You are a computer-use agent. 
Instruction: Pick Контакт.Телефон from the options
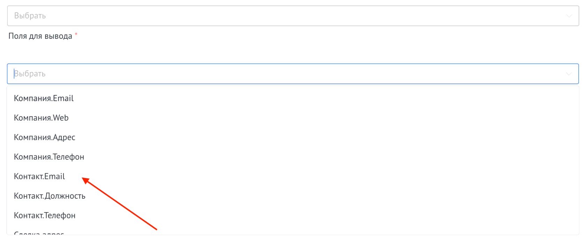(x=45, y=216)
